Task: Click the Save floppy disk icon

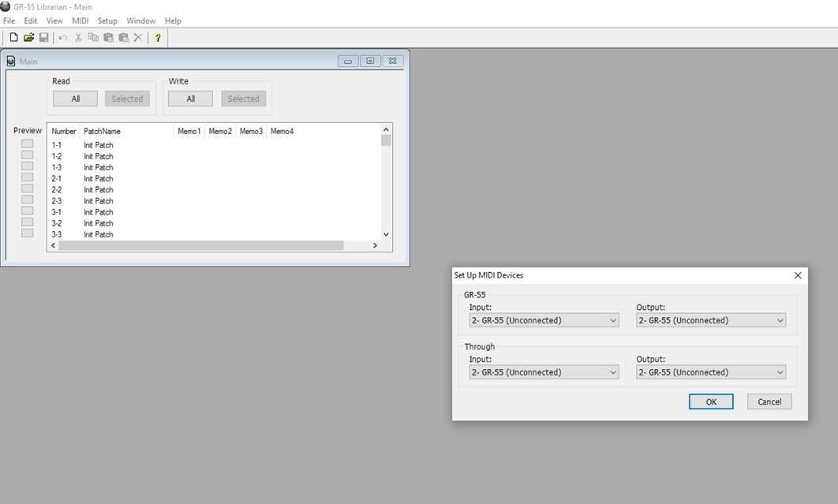Action: pyautogui.click(x=44, y=37)
